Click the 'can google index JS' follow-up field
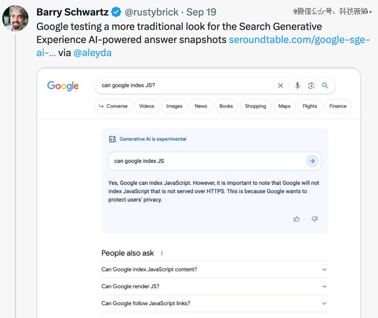This screenshot has width=378, height=318. (205, 161)
